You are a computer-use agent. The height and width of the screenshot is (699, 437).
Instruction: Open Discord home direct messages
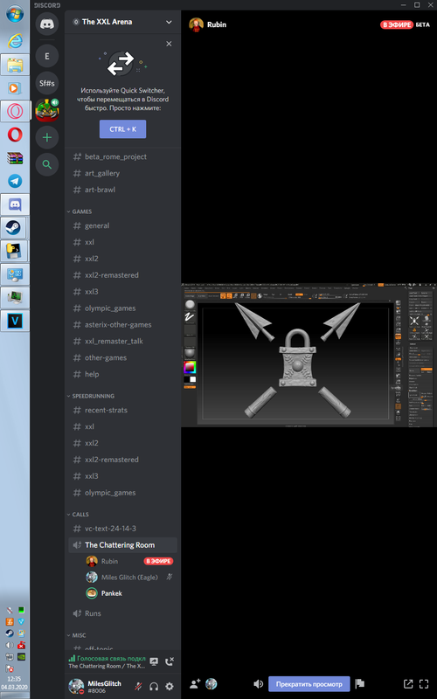pos(47,24)
